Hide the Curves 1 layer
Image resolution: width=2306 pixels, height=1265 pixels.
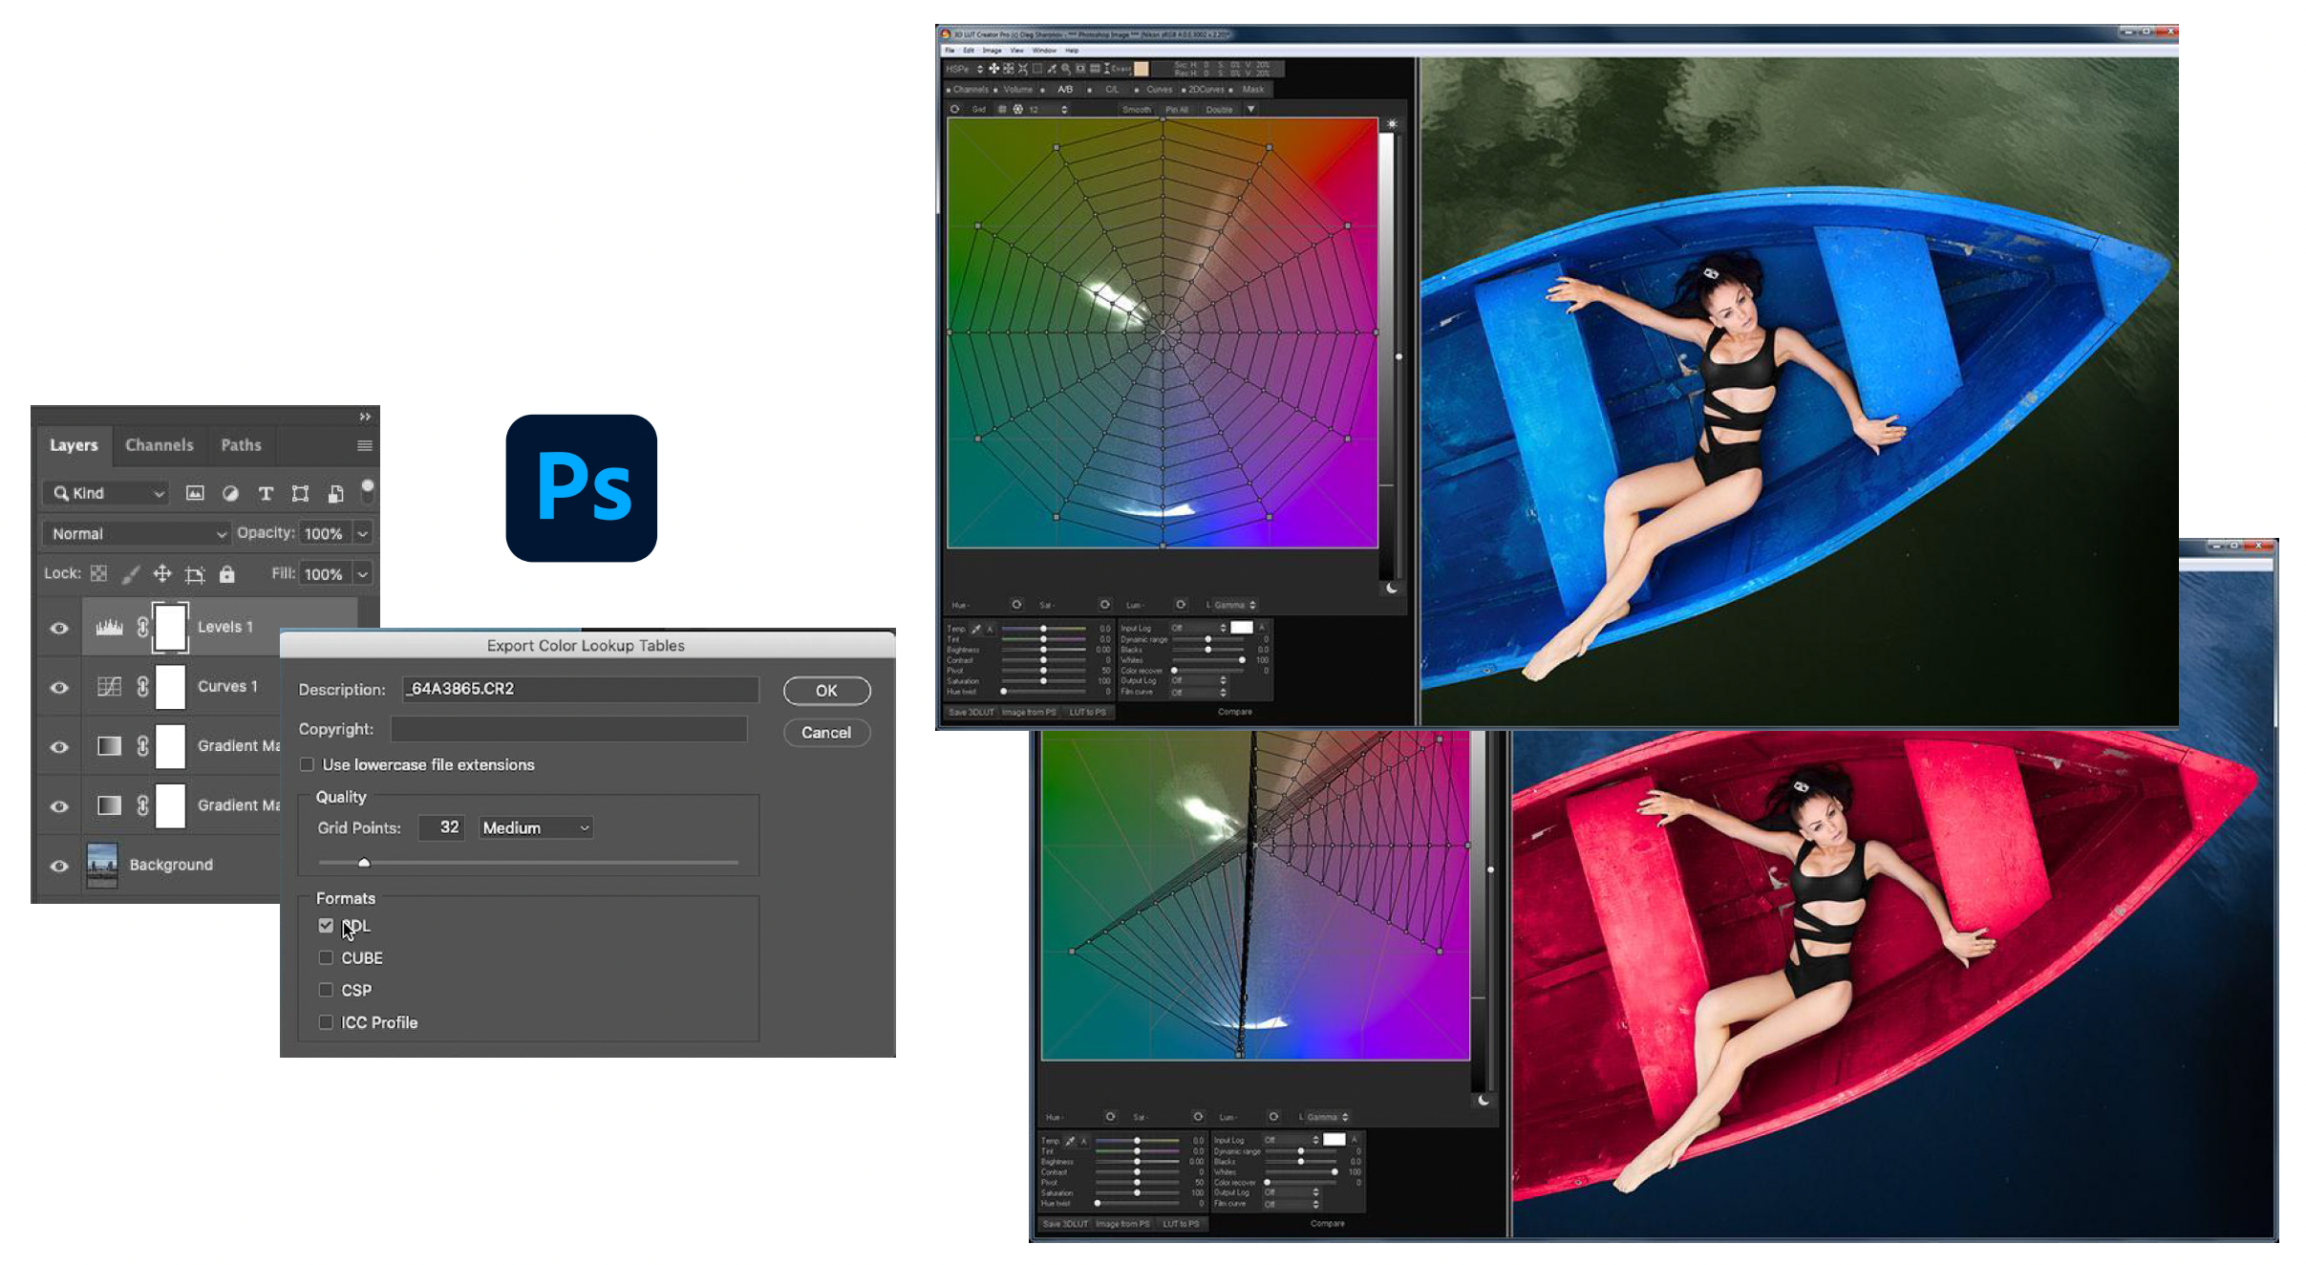pos(59,687)
